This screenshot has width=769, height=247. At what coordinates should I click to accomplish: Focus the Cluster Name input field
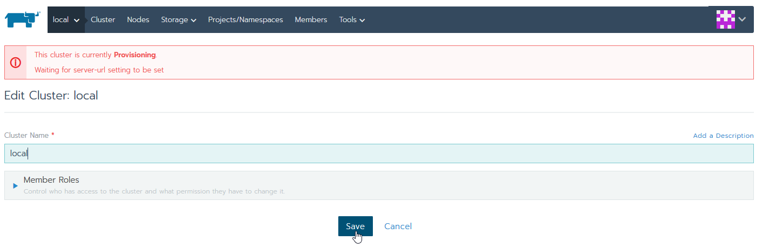[x=378, y=153]
